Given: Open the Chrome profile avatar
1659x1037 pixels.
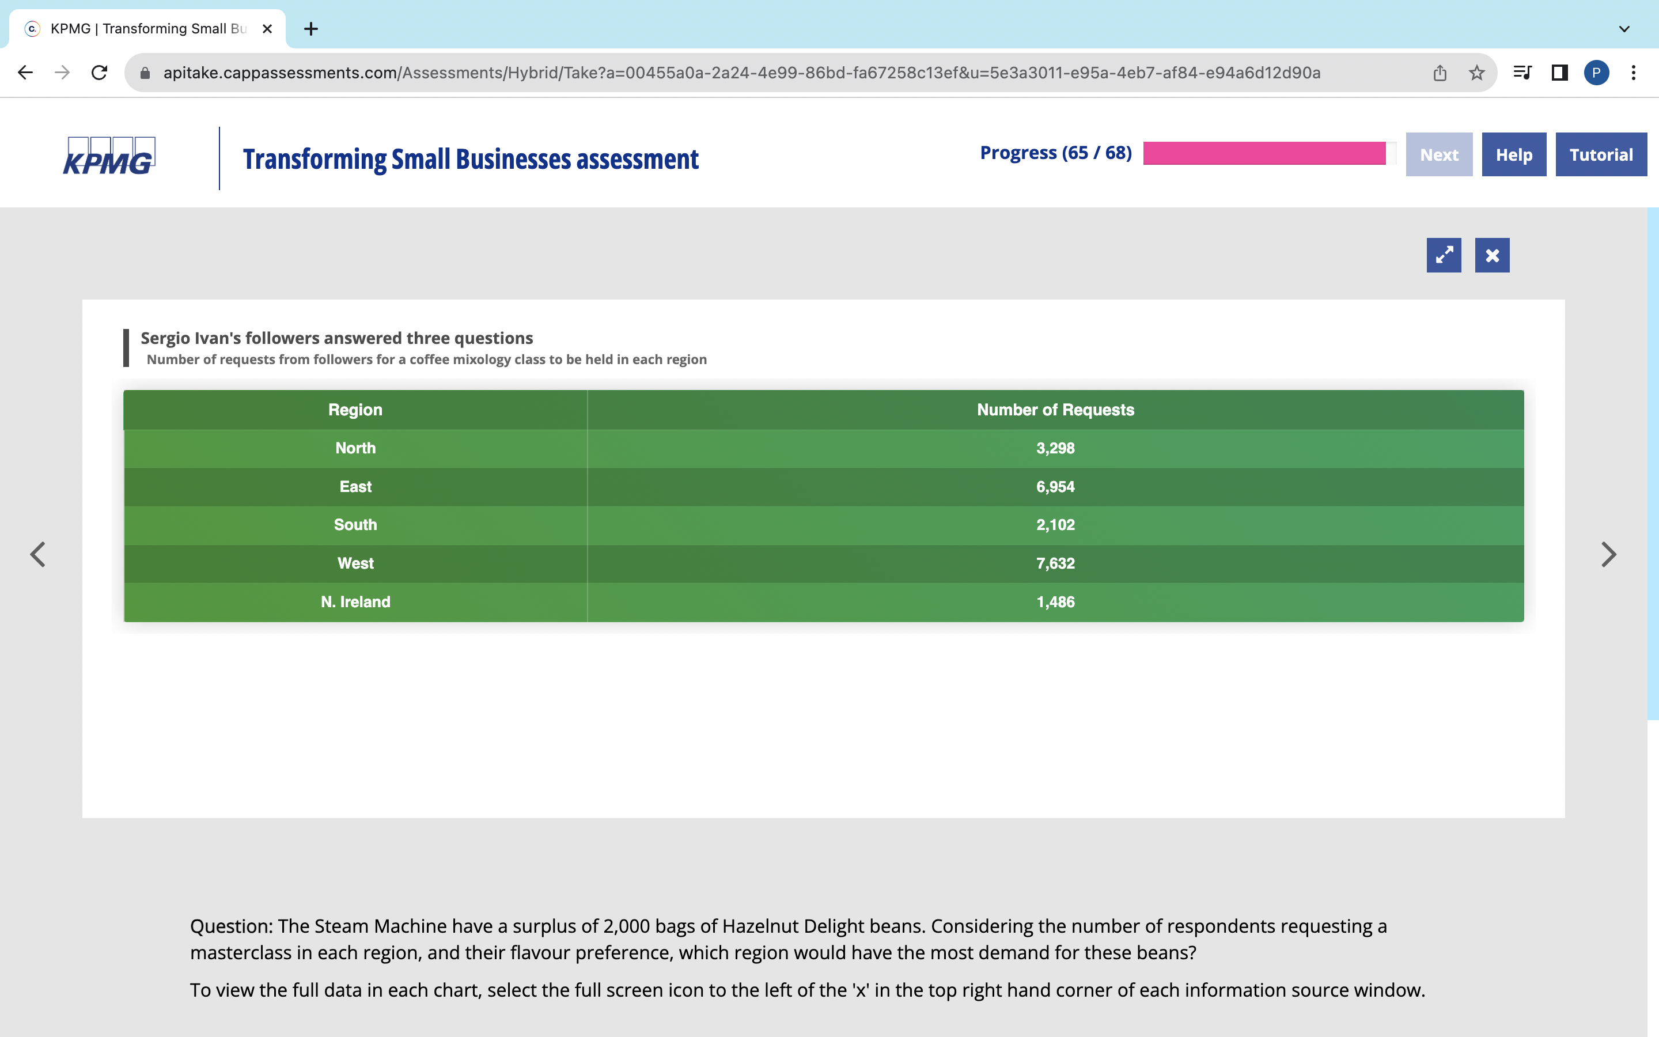Looking at the screenshot, I should pyautogui.click(x=1596, y=73).
